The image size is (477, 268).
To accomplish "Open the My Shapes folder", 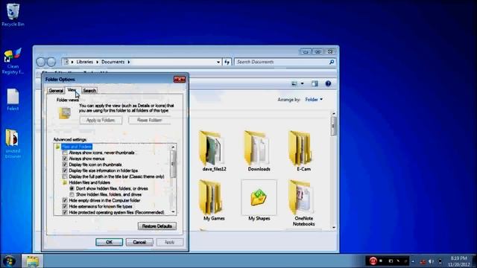I will pyautogui.click(x=259, y=200).
